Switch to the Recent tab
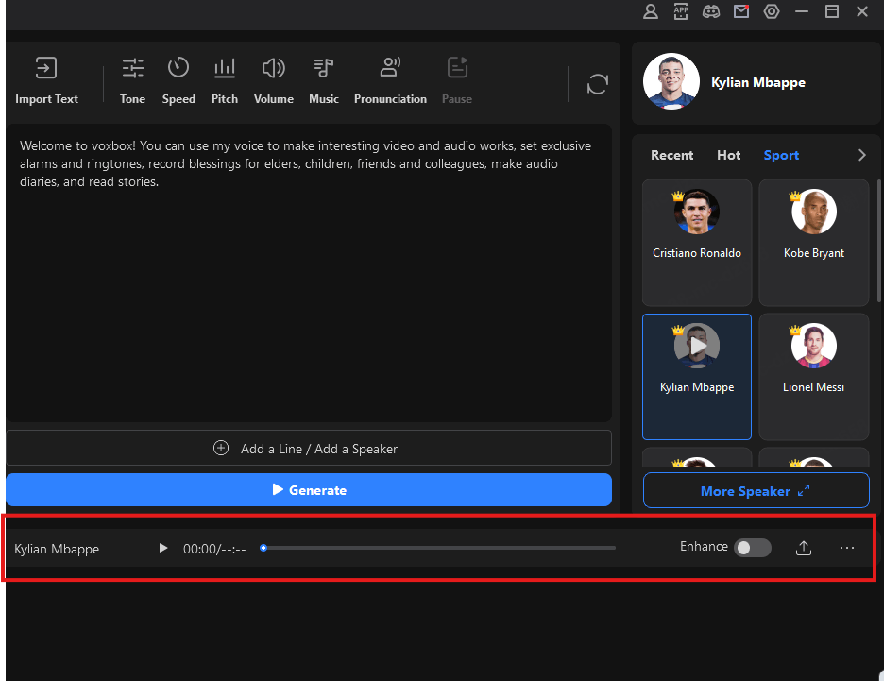884x681 pixels. point(672,155)
